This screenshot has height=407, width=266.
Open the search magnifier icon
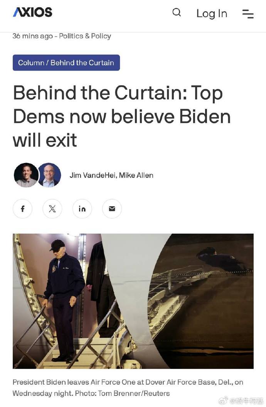click(177, 12)
